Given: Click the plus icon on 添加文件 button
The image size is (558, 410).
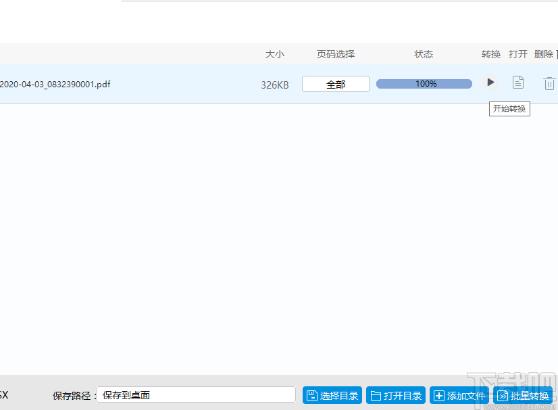Looking at the screenshot, I should click(x=440, y=396).
